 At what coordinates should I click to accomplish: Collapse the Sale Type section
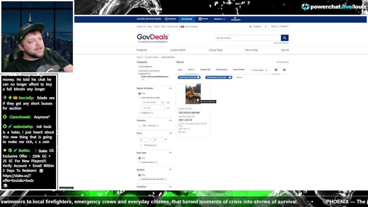click(170, 153)
